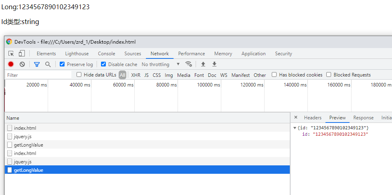This screenshot has height=195, width=392.
Task: Toggle Preserve log checkbox
Action: click(62, 64)
